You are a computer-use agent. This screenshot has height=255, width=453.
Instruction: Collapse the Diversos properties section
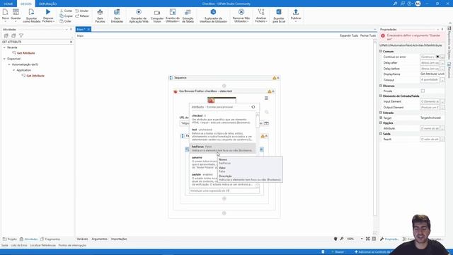381,86
